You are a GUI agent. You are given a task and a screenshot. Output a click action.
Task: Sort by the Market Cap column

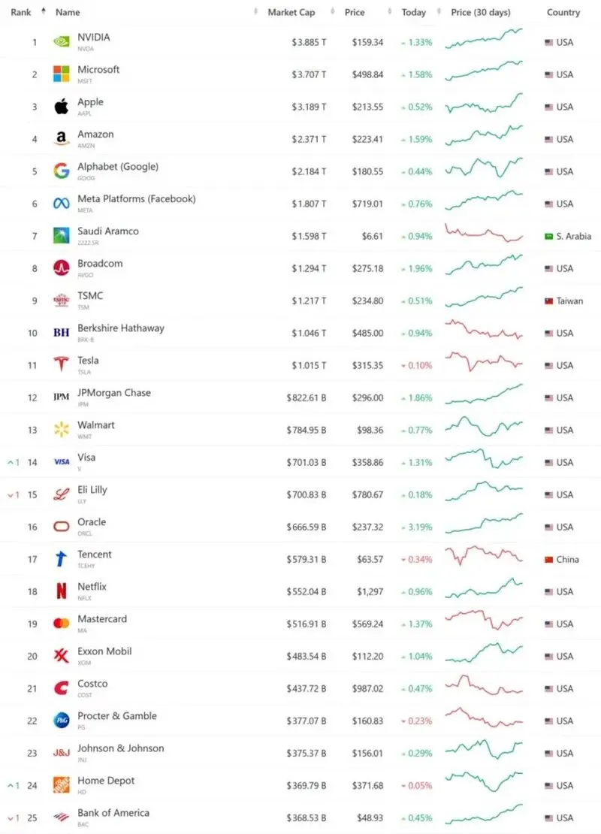click(x=291, y=12)
